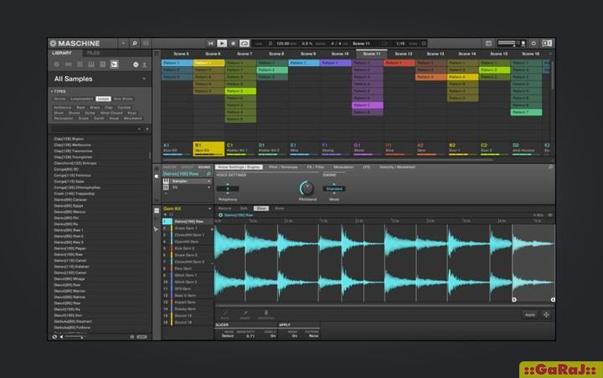This screenshot has width=603, height=378.
Task: Select the Groups file type icon in browser
Action: click(x=68, y=64)
